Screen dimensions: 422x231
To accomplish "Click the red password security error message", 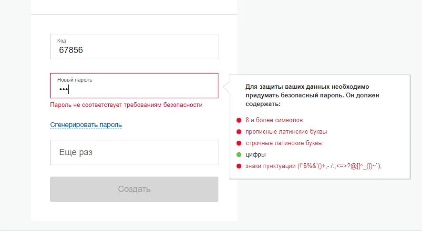I will pyautogui.click(x=126, y=105).
